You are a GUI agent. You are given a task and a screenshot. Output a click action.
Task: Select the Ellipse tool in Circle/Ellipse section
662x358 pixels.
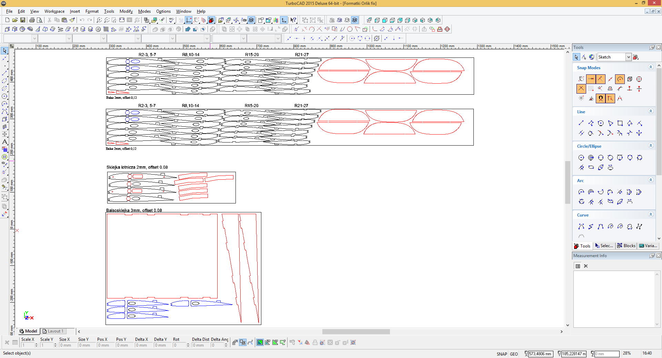(591, 168)
